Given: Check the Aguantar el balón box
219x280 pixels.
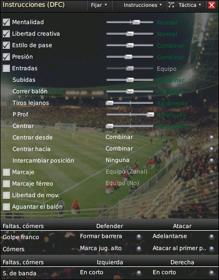Looking at the screenshot, I should 6,207.
